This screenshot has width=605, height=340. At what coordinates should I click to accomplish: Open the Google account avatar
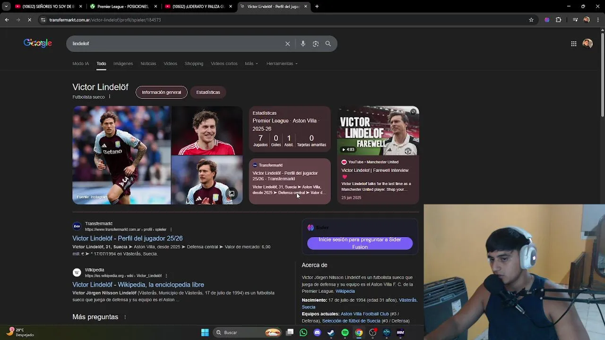[588, 43]
